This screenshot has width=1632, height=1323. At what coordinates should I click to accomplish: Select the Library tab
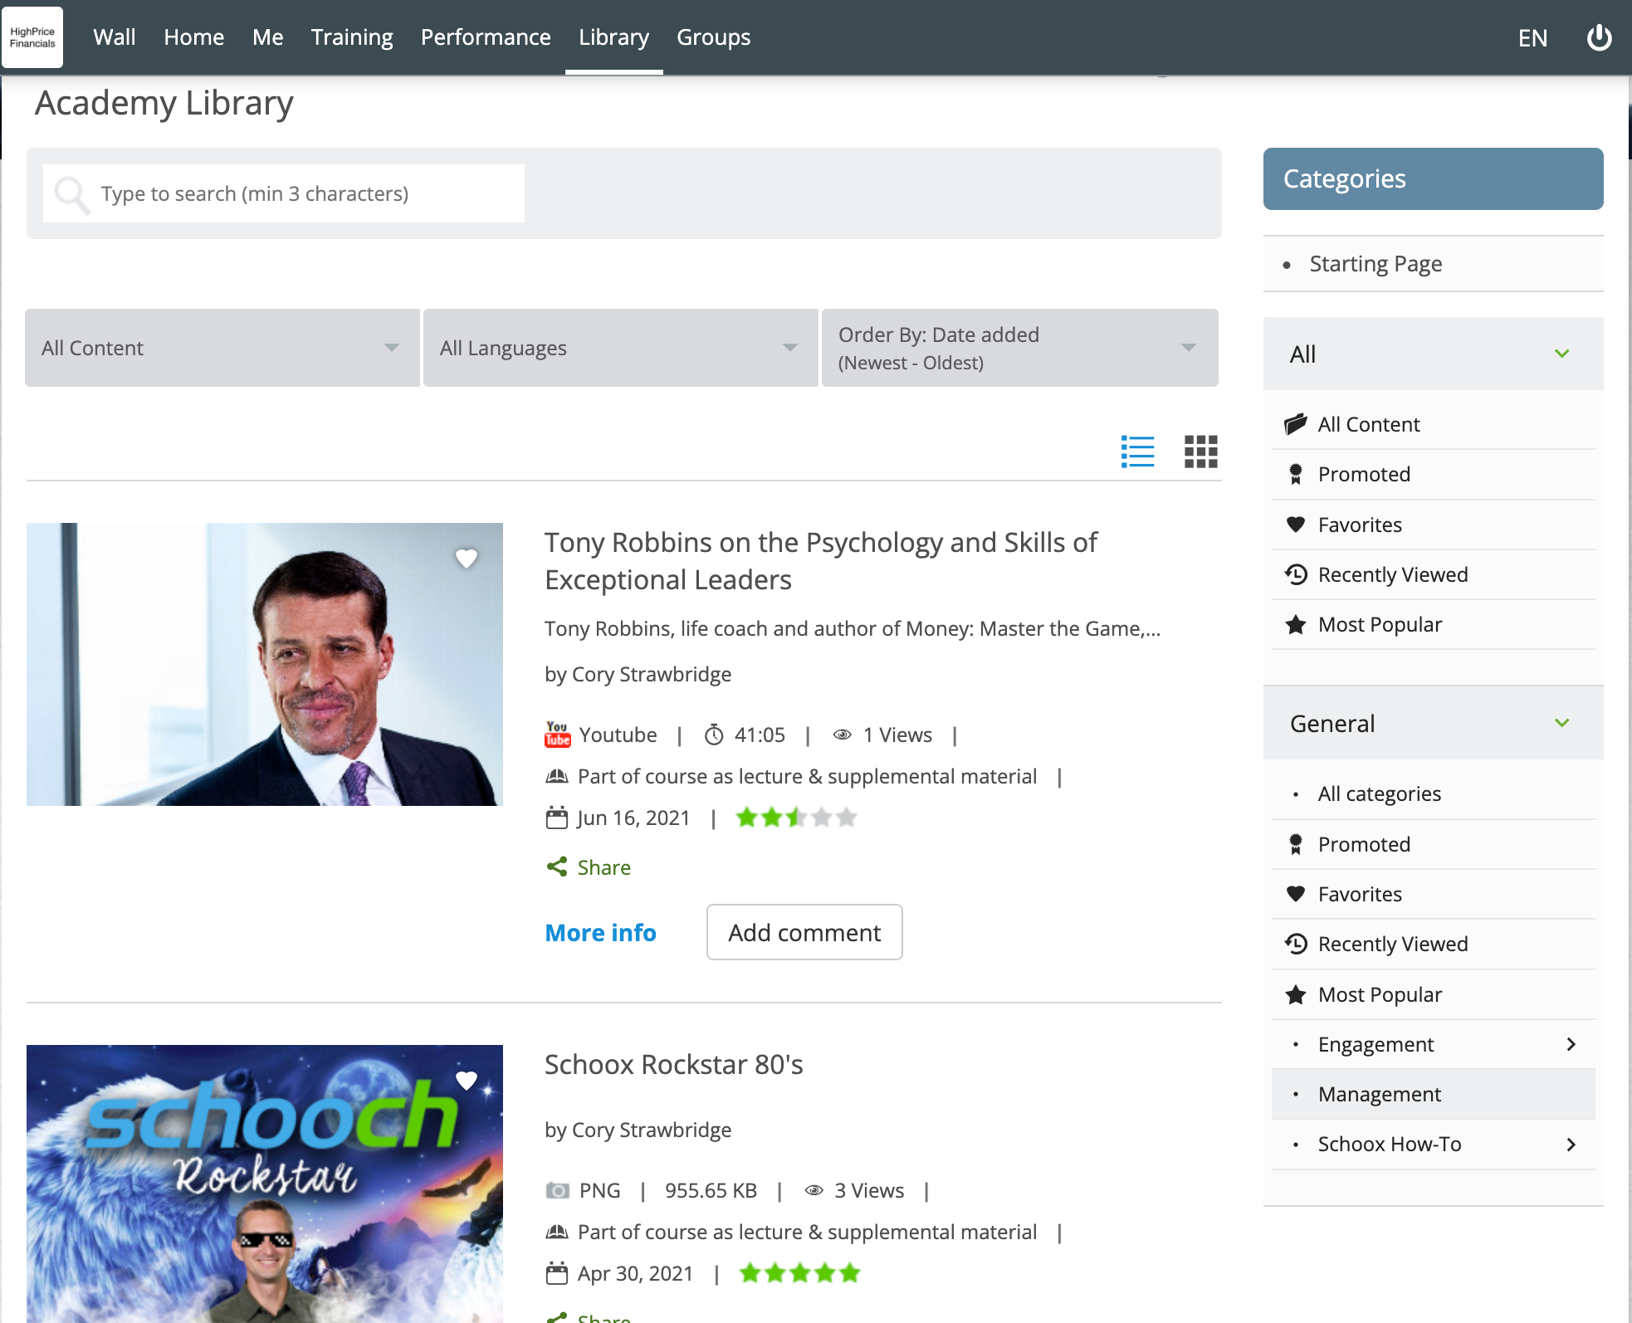pos(614,37)
